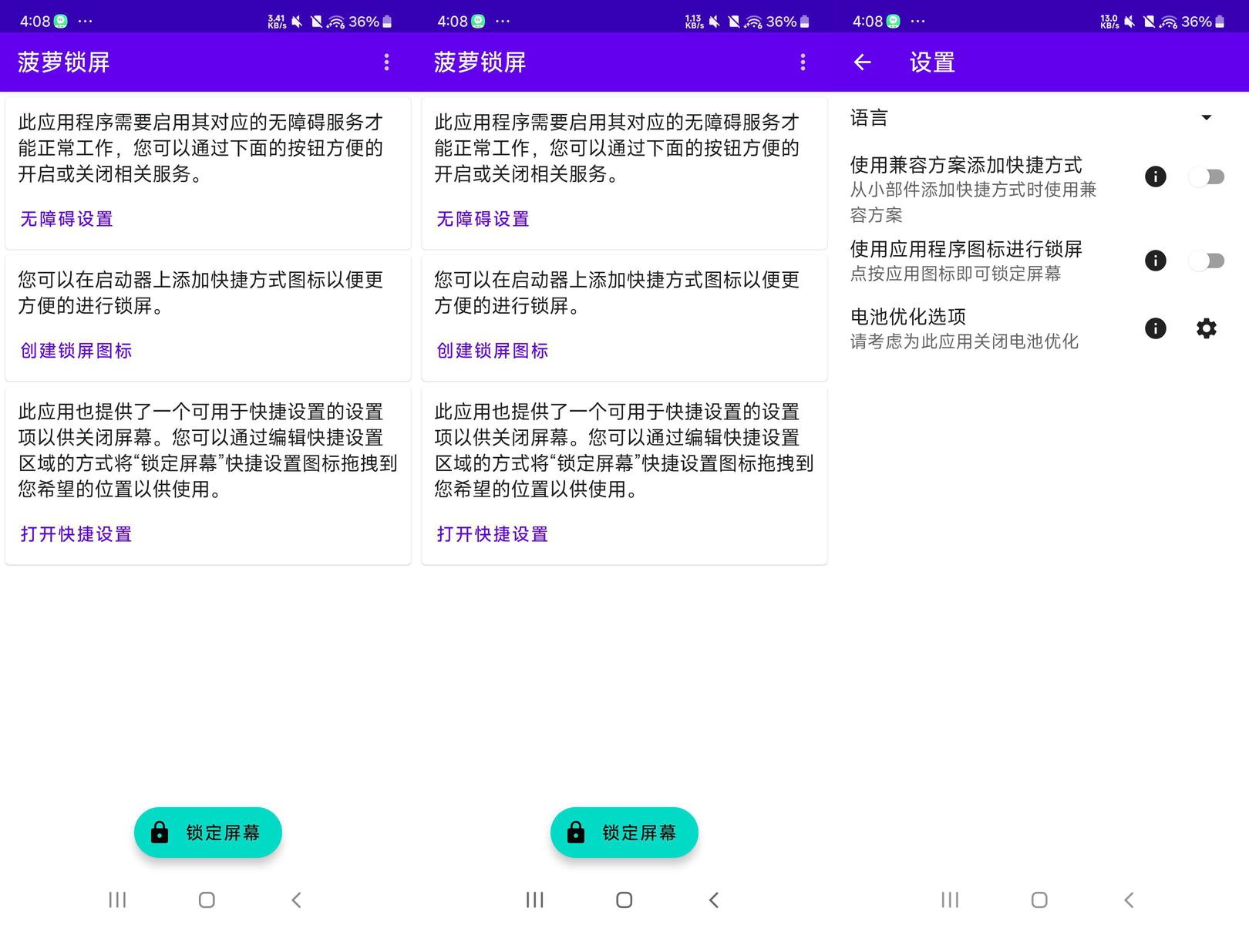Tap 点按应用图标即可锁定屏幕 subtitle
Image resolution: width=1249 pixels, height=925 pixels.
pyautogui.click(x=955, y=274)
